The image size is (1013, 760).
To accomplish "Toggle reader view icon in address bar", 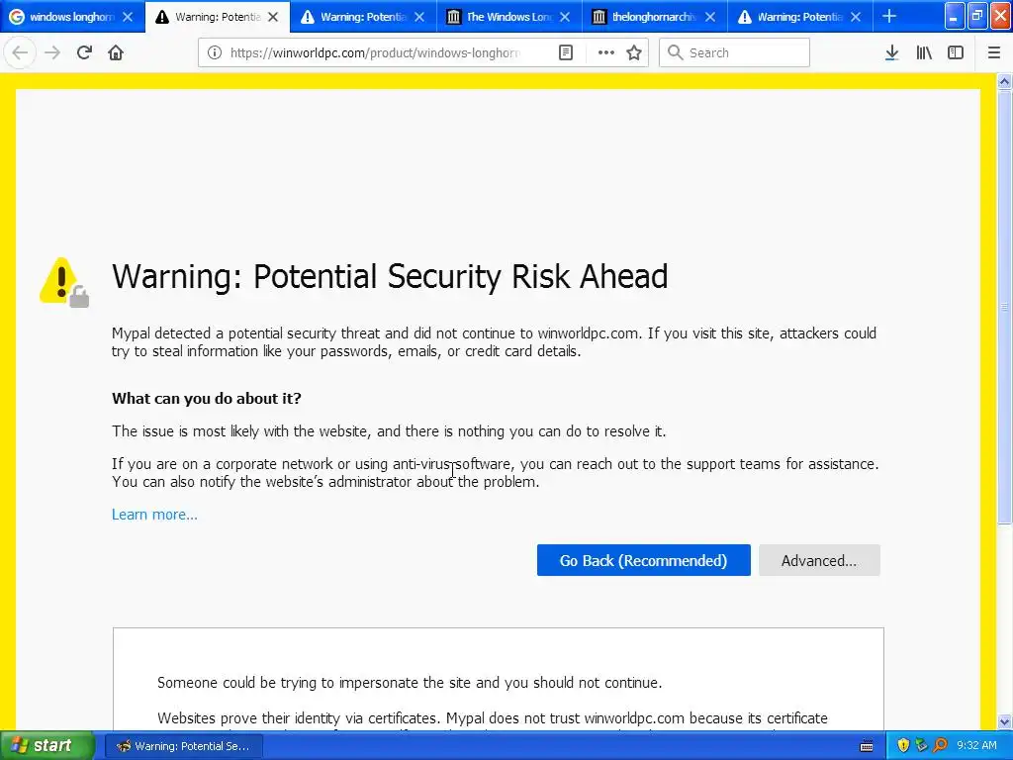I will 565,52.
